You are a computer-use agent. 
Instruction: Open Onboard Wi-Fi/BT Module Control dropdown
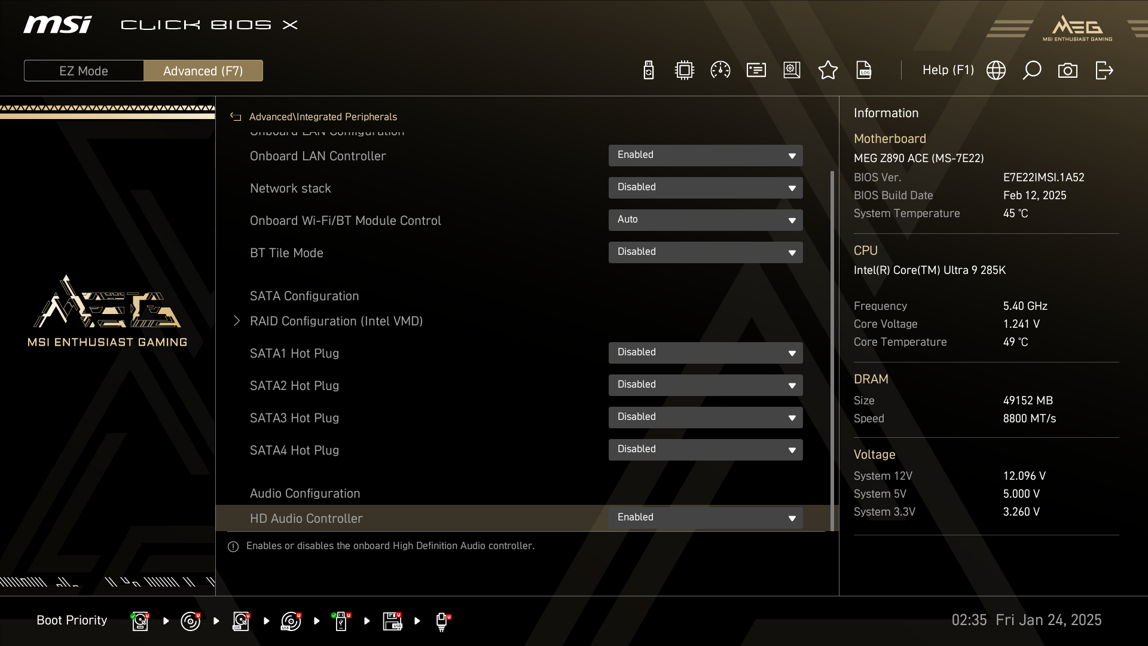coord(706,220)
